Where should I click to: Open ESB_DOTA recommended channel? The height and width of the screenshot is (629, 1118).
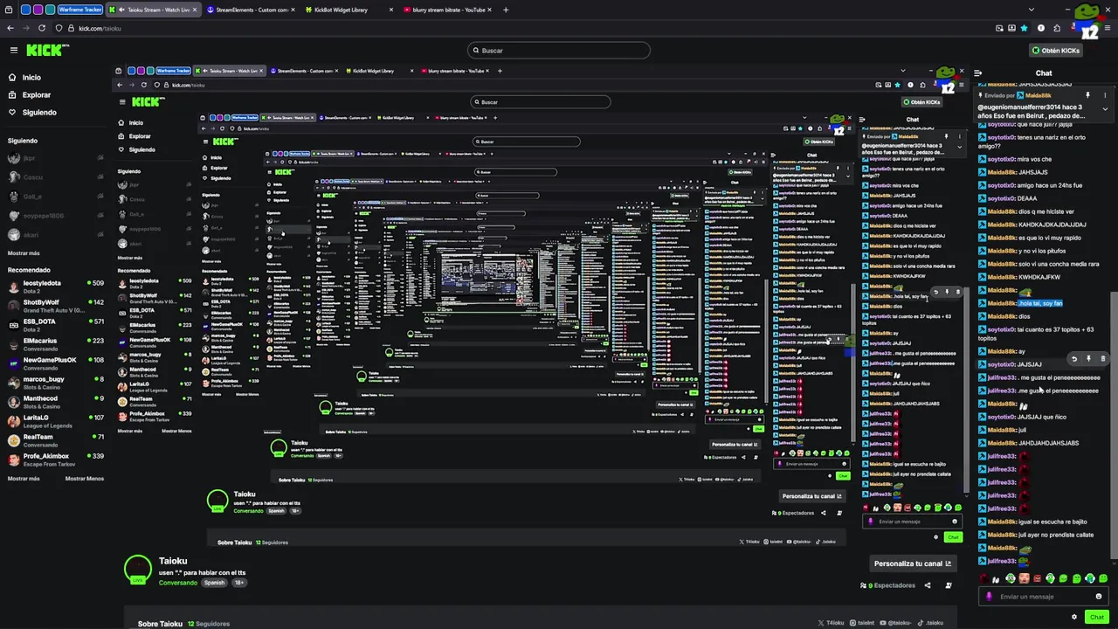54,324
